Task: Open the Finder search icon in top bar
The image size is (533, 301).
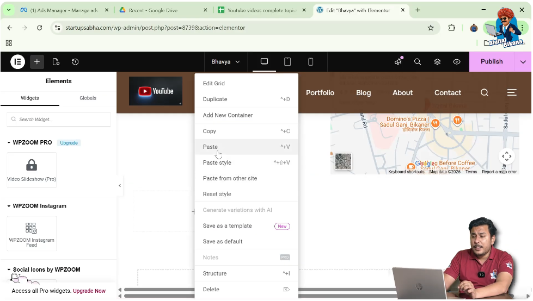Action: tap(418, 62)
